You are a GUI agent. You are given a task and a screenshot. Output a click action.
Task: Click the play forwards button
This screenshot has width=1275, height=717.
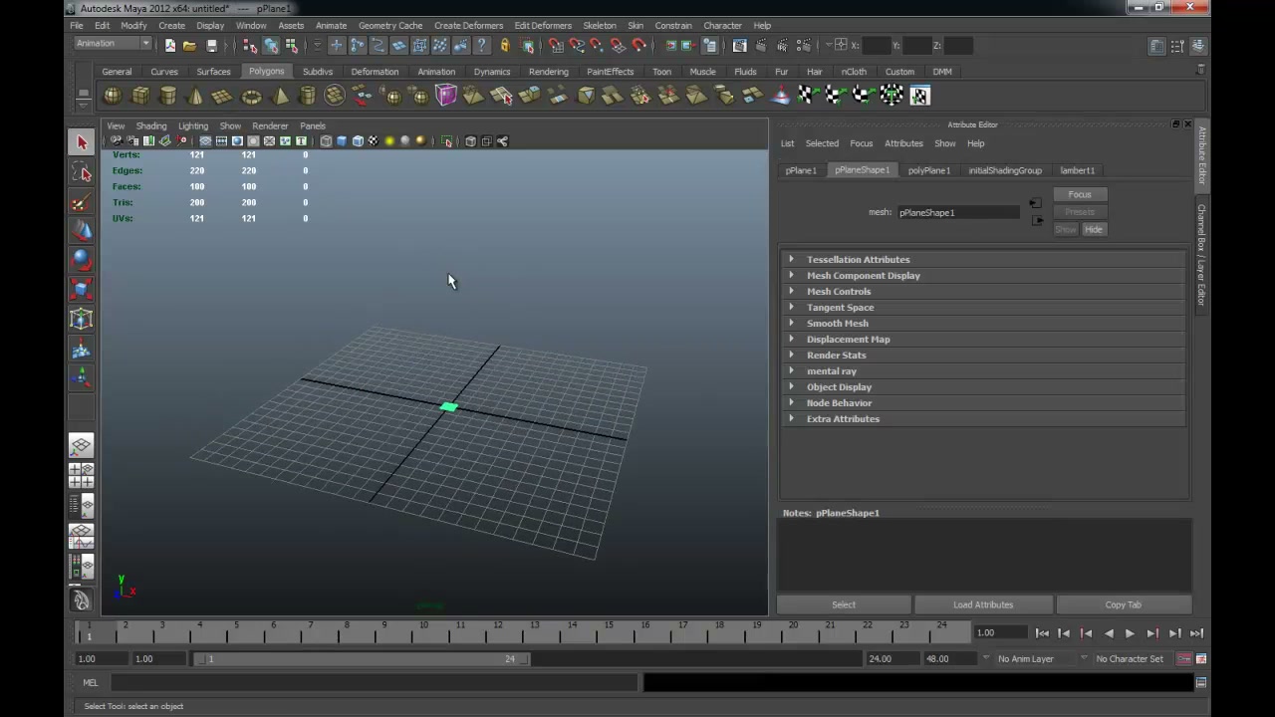point(1130,633)
